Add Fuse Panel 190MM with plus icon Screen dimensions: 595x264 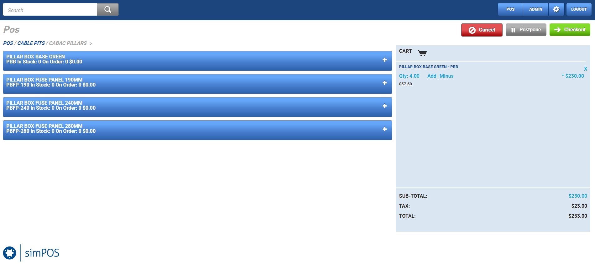[x=385, y=83]
